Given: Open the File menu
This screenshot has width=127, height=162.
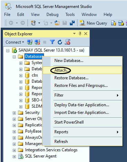Looking at the screenshot, I should pos(7,15).
